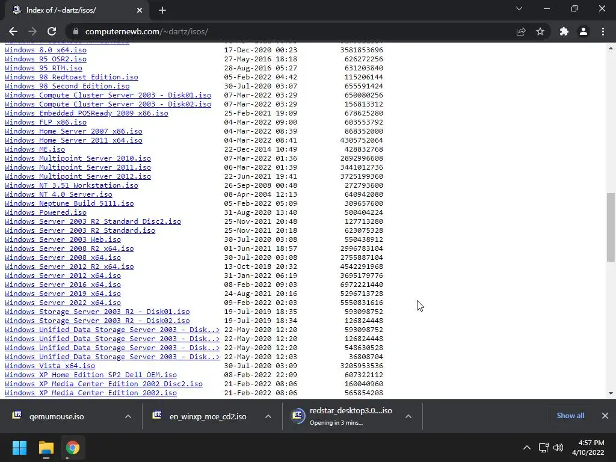Download Windows NT 4.0 Server.iso
Screen dimensions: 616x462
(58, 194)
